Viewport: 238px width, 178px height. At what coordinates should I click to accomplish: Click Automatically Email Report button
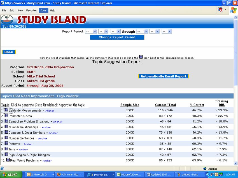(x=164, y=76)
